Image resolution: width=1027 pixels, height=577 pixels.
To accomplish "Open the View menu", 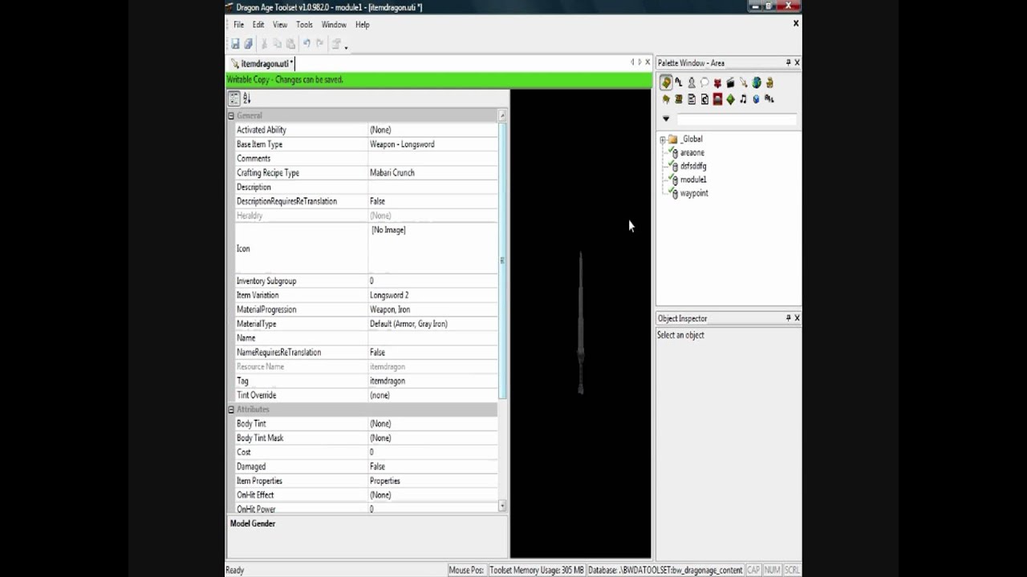I will coord(279,25).
